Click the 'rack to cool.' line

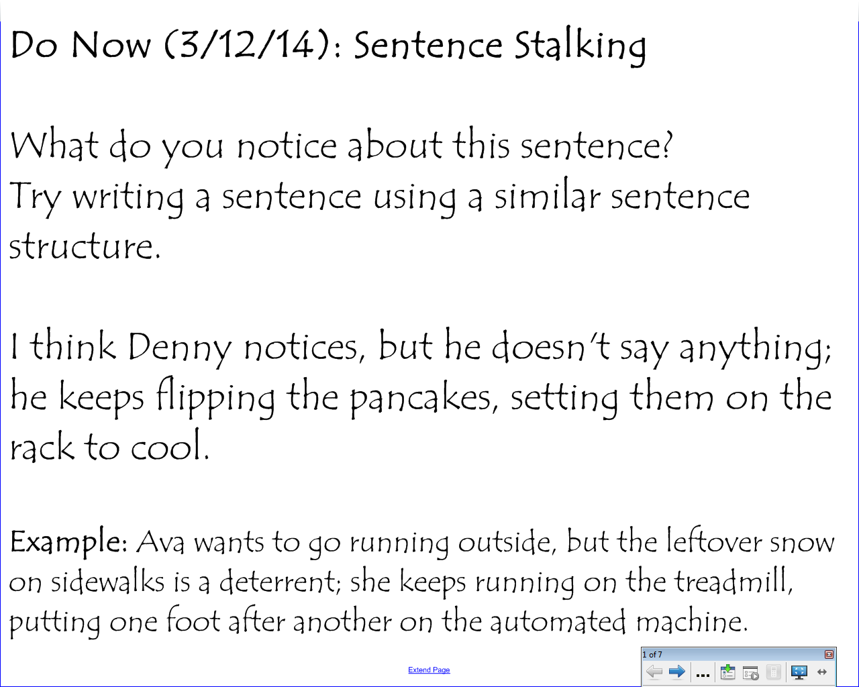pos(109,447)
